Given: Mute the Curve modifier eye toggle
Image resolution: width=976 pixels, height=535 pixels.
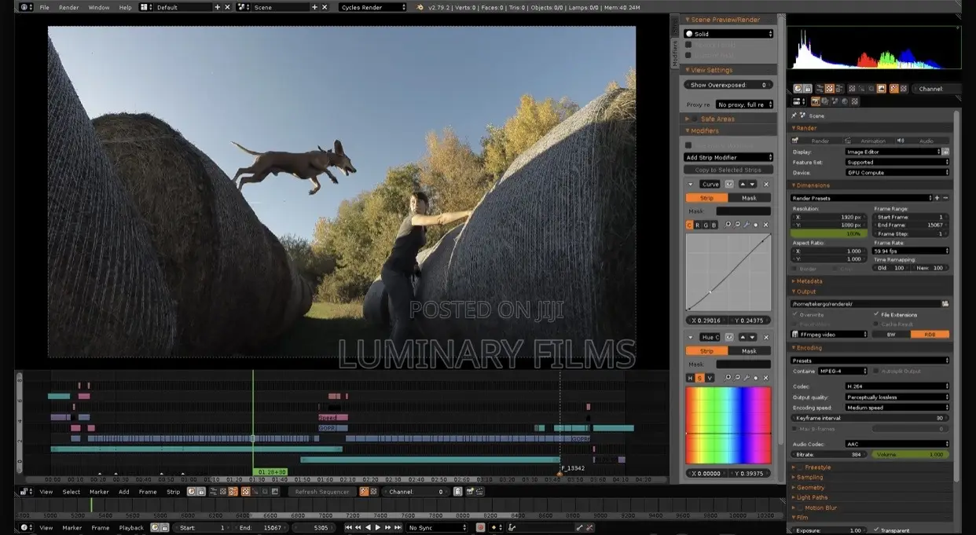Looking at the screenshot, I should click(x=730, y=184).
